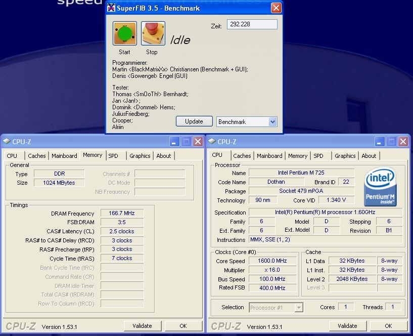This screenshot has height=336, width=413.
Task: Click Bus Speed value 100.0 MHz
Action: (x=272, y=279)
